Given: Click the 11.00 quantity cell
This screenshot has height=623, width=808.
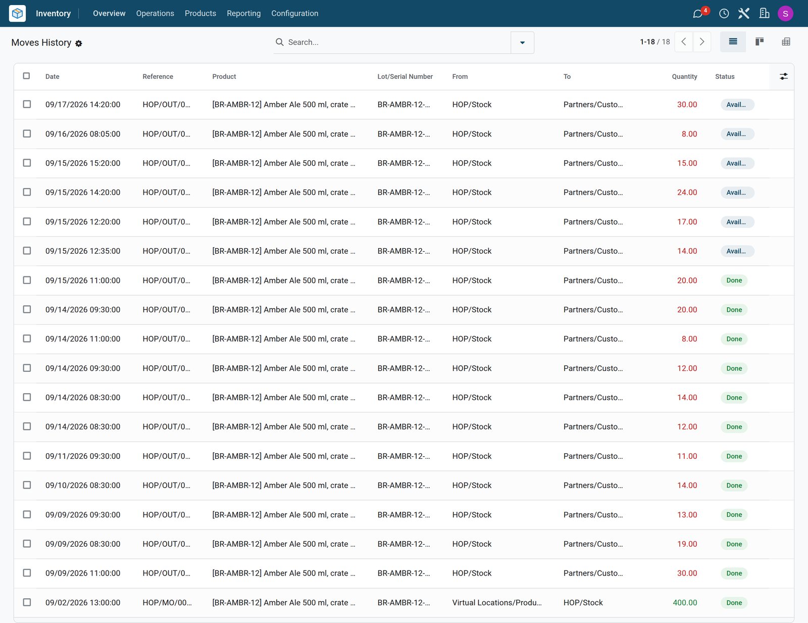Looking at the screenshot, I should click(x=687, y=456).
